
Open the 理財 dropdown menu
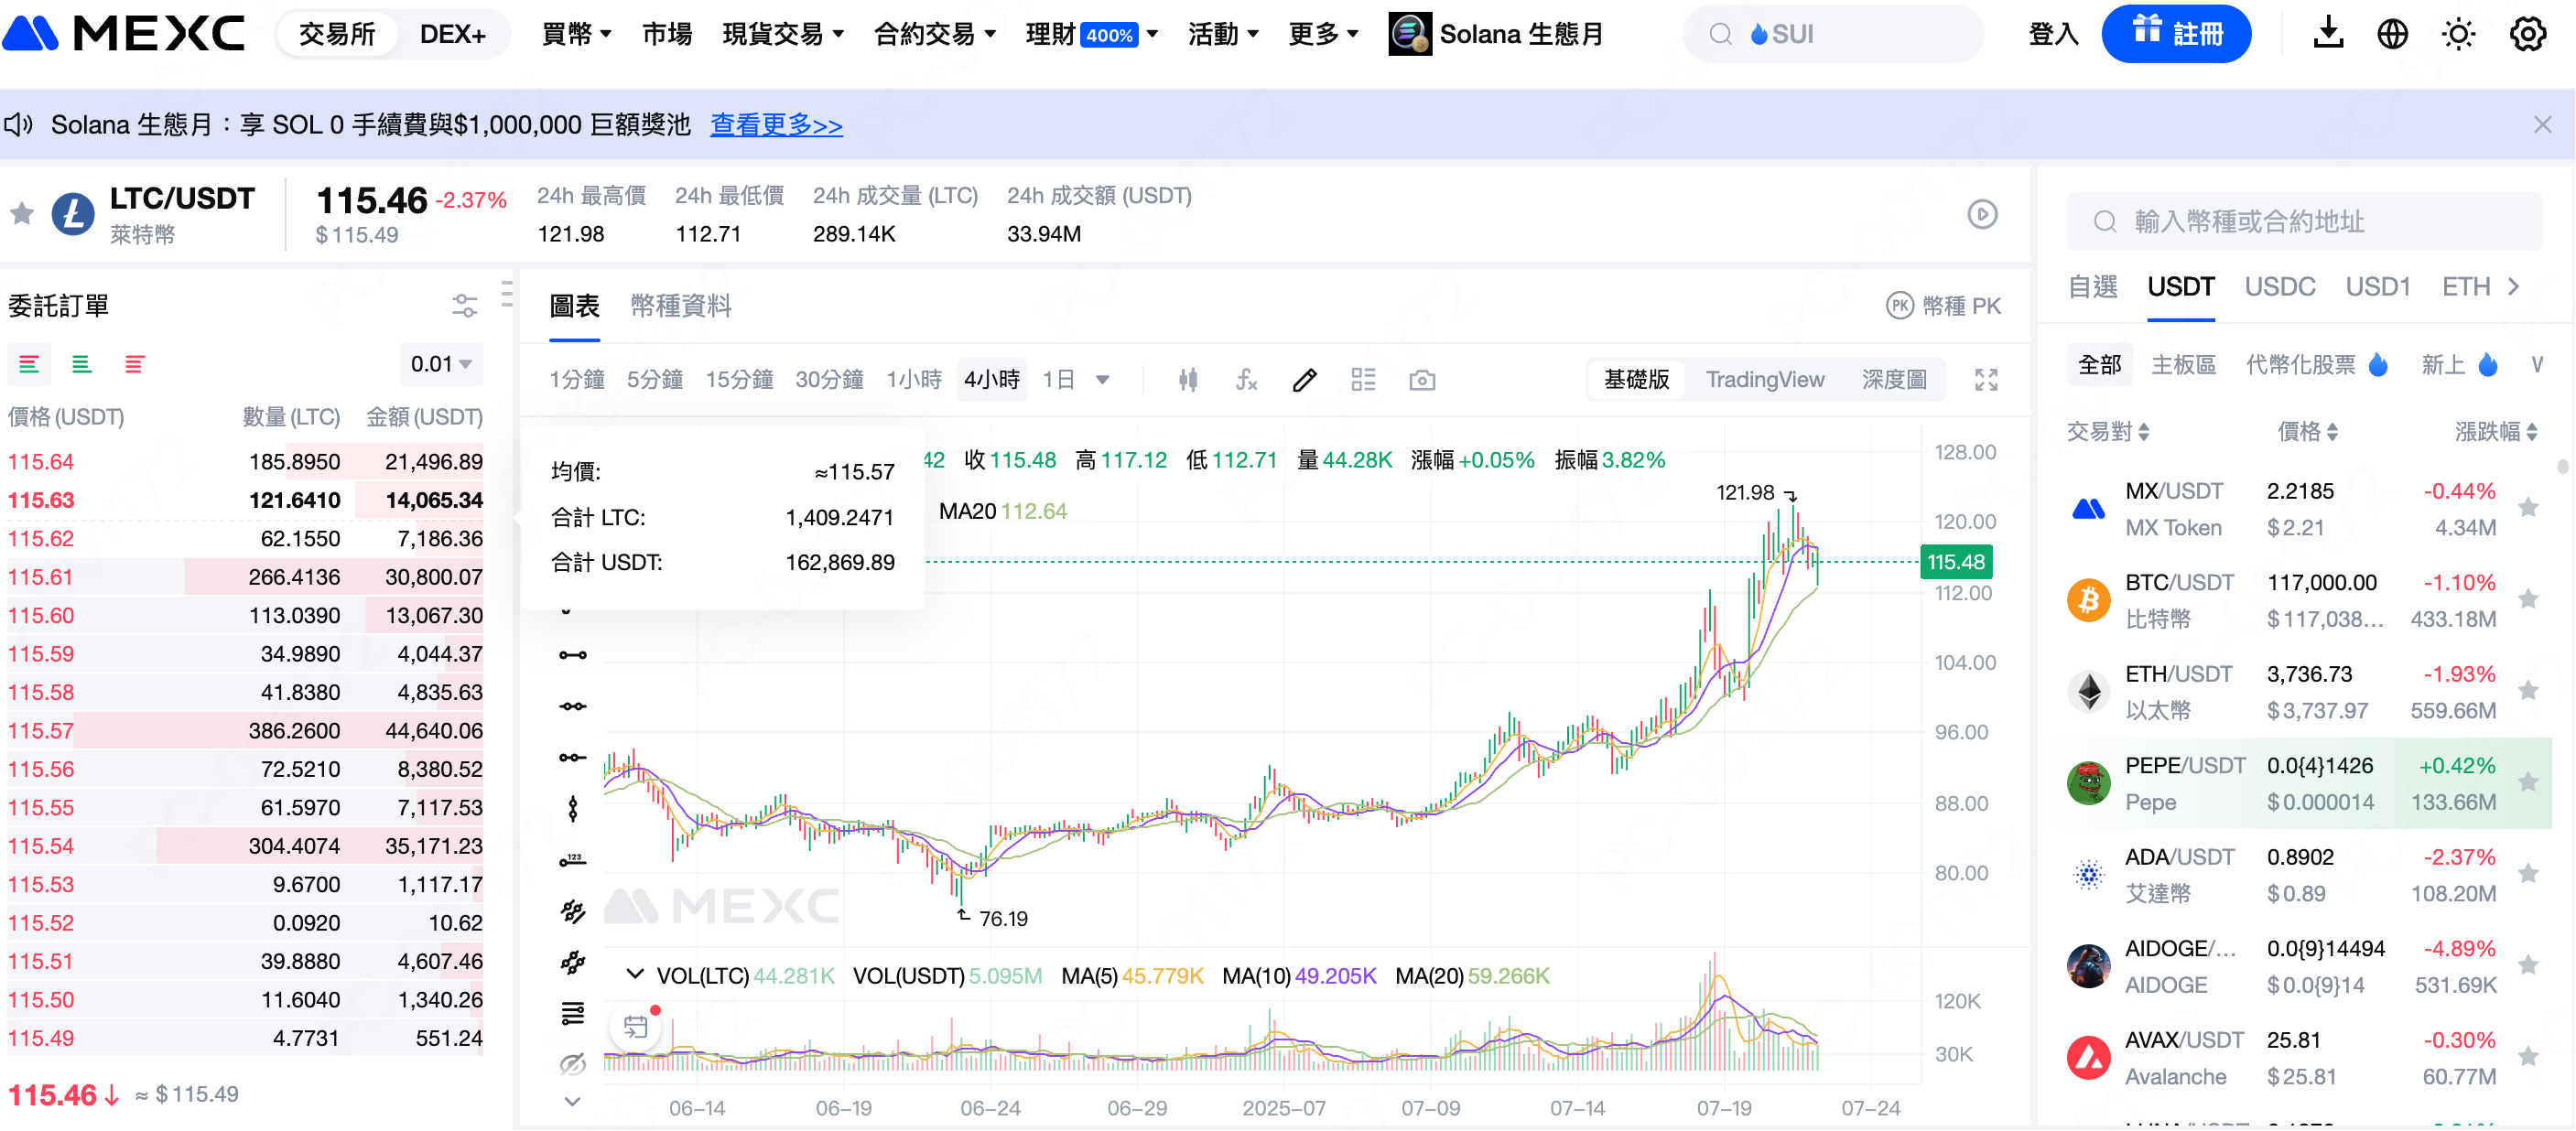tap(1092, 34)
